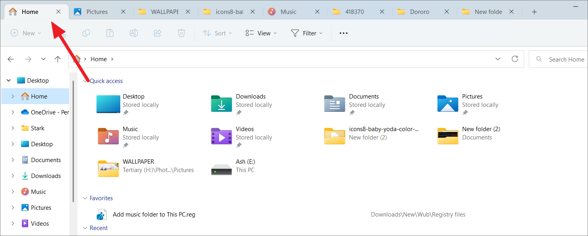Open the Sort dropdown menu
This screenshot has width=588, height=236.
(x=218, y=33)
